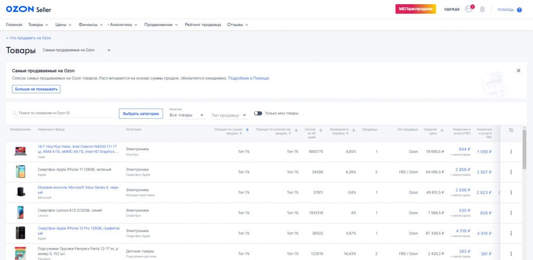The image size is (533, 260).
Task: Close the 'Самые продаваемые на Ozon' banner
Action: pos(518,70)
